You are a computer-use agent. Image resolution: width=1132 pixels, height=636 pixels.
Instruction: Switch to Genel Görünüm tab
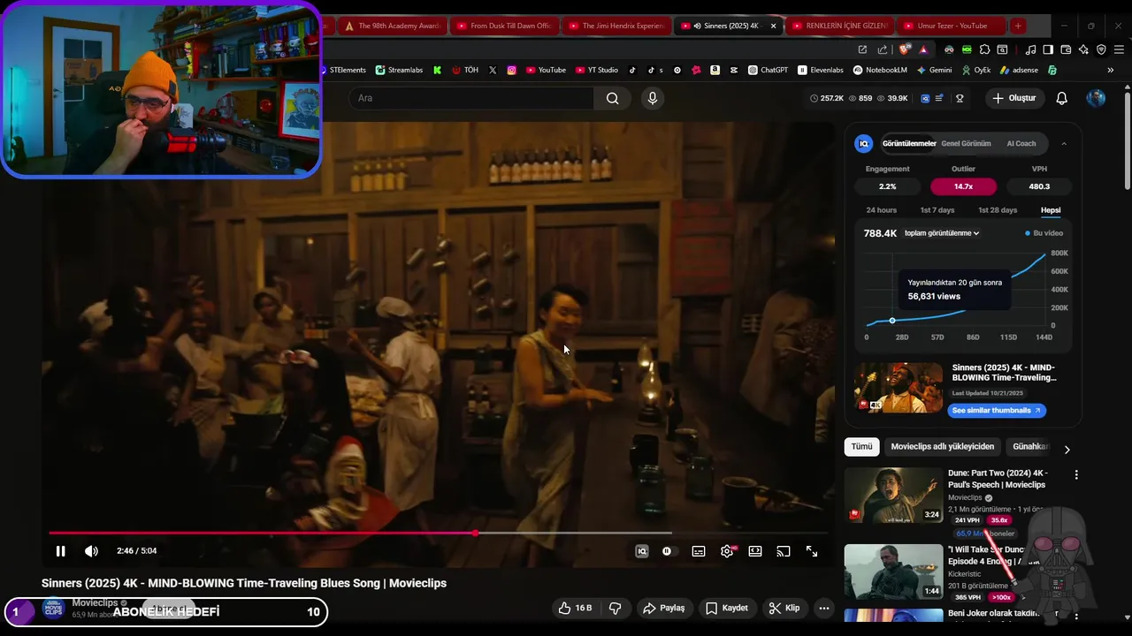coord(966,143)
